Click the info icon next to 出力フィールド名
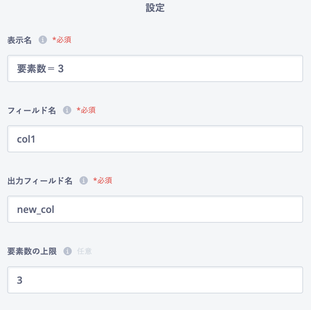The width and height of the screenshot is (311, 310). click(83, 181)
